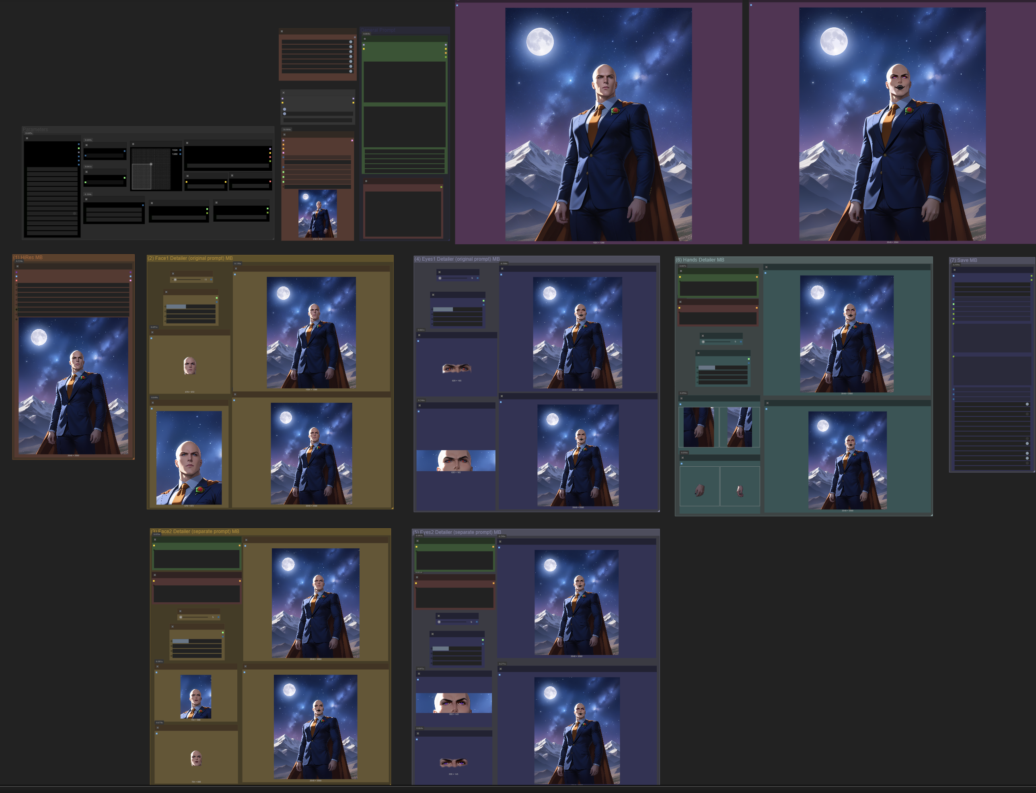Toggle the first round switch in Save MB node
This screenshot has height=793, width=1036.
[1027, 404]
